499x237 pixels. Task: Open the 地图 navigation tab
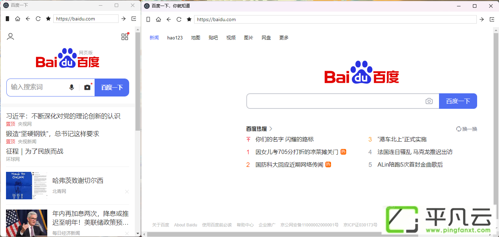pyautogui.click(x=196, y=38)
